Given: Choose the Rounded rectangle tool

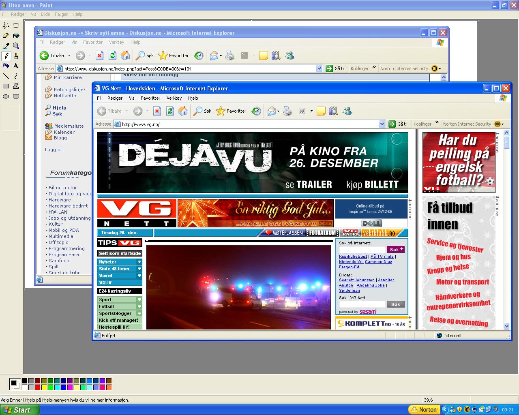Looking at the screenshot, I should point(16,96).
